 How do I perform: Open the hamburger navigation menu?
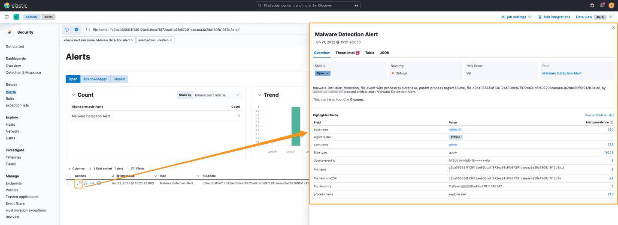click(7, 17)
